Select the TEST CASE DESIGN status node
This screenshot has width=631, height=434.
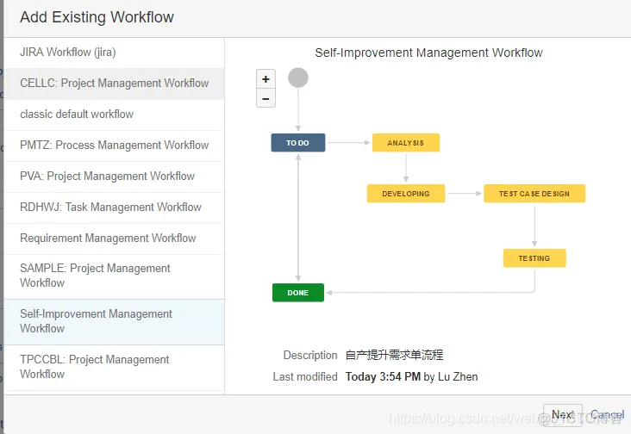534,193
